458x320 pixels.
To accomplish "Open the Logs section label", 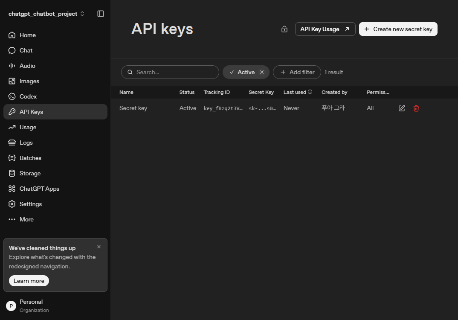I will (x=26, y=143).
